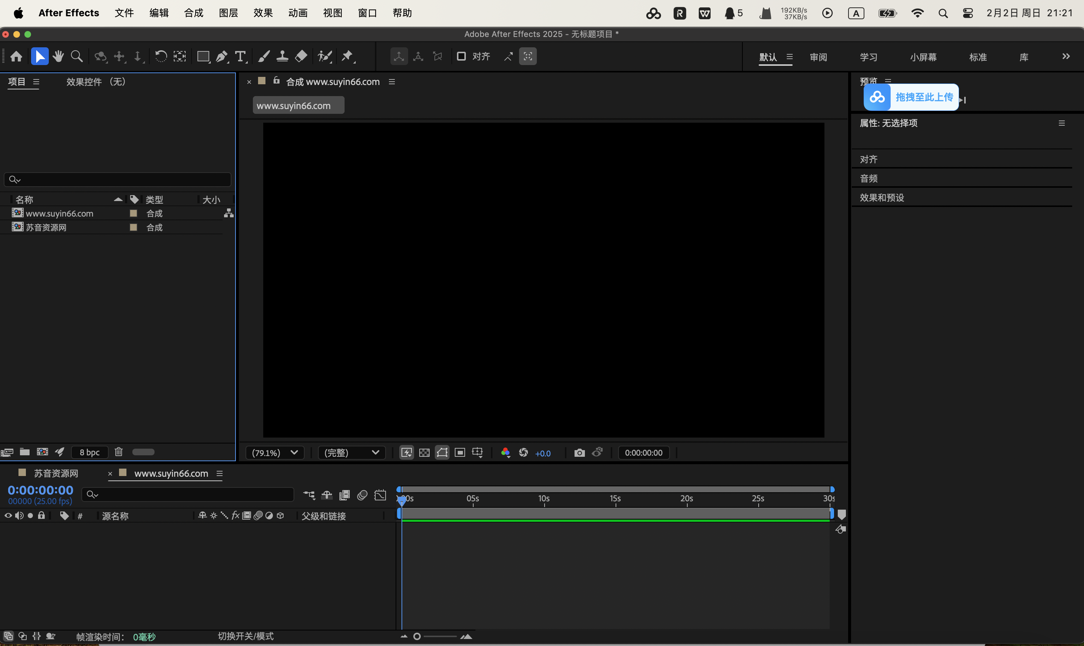The image size is (1084, 646).
Task: Enable motion blur for the timeline
Action: (x=362, y=494)
